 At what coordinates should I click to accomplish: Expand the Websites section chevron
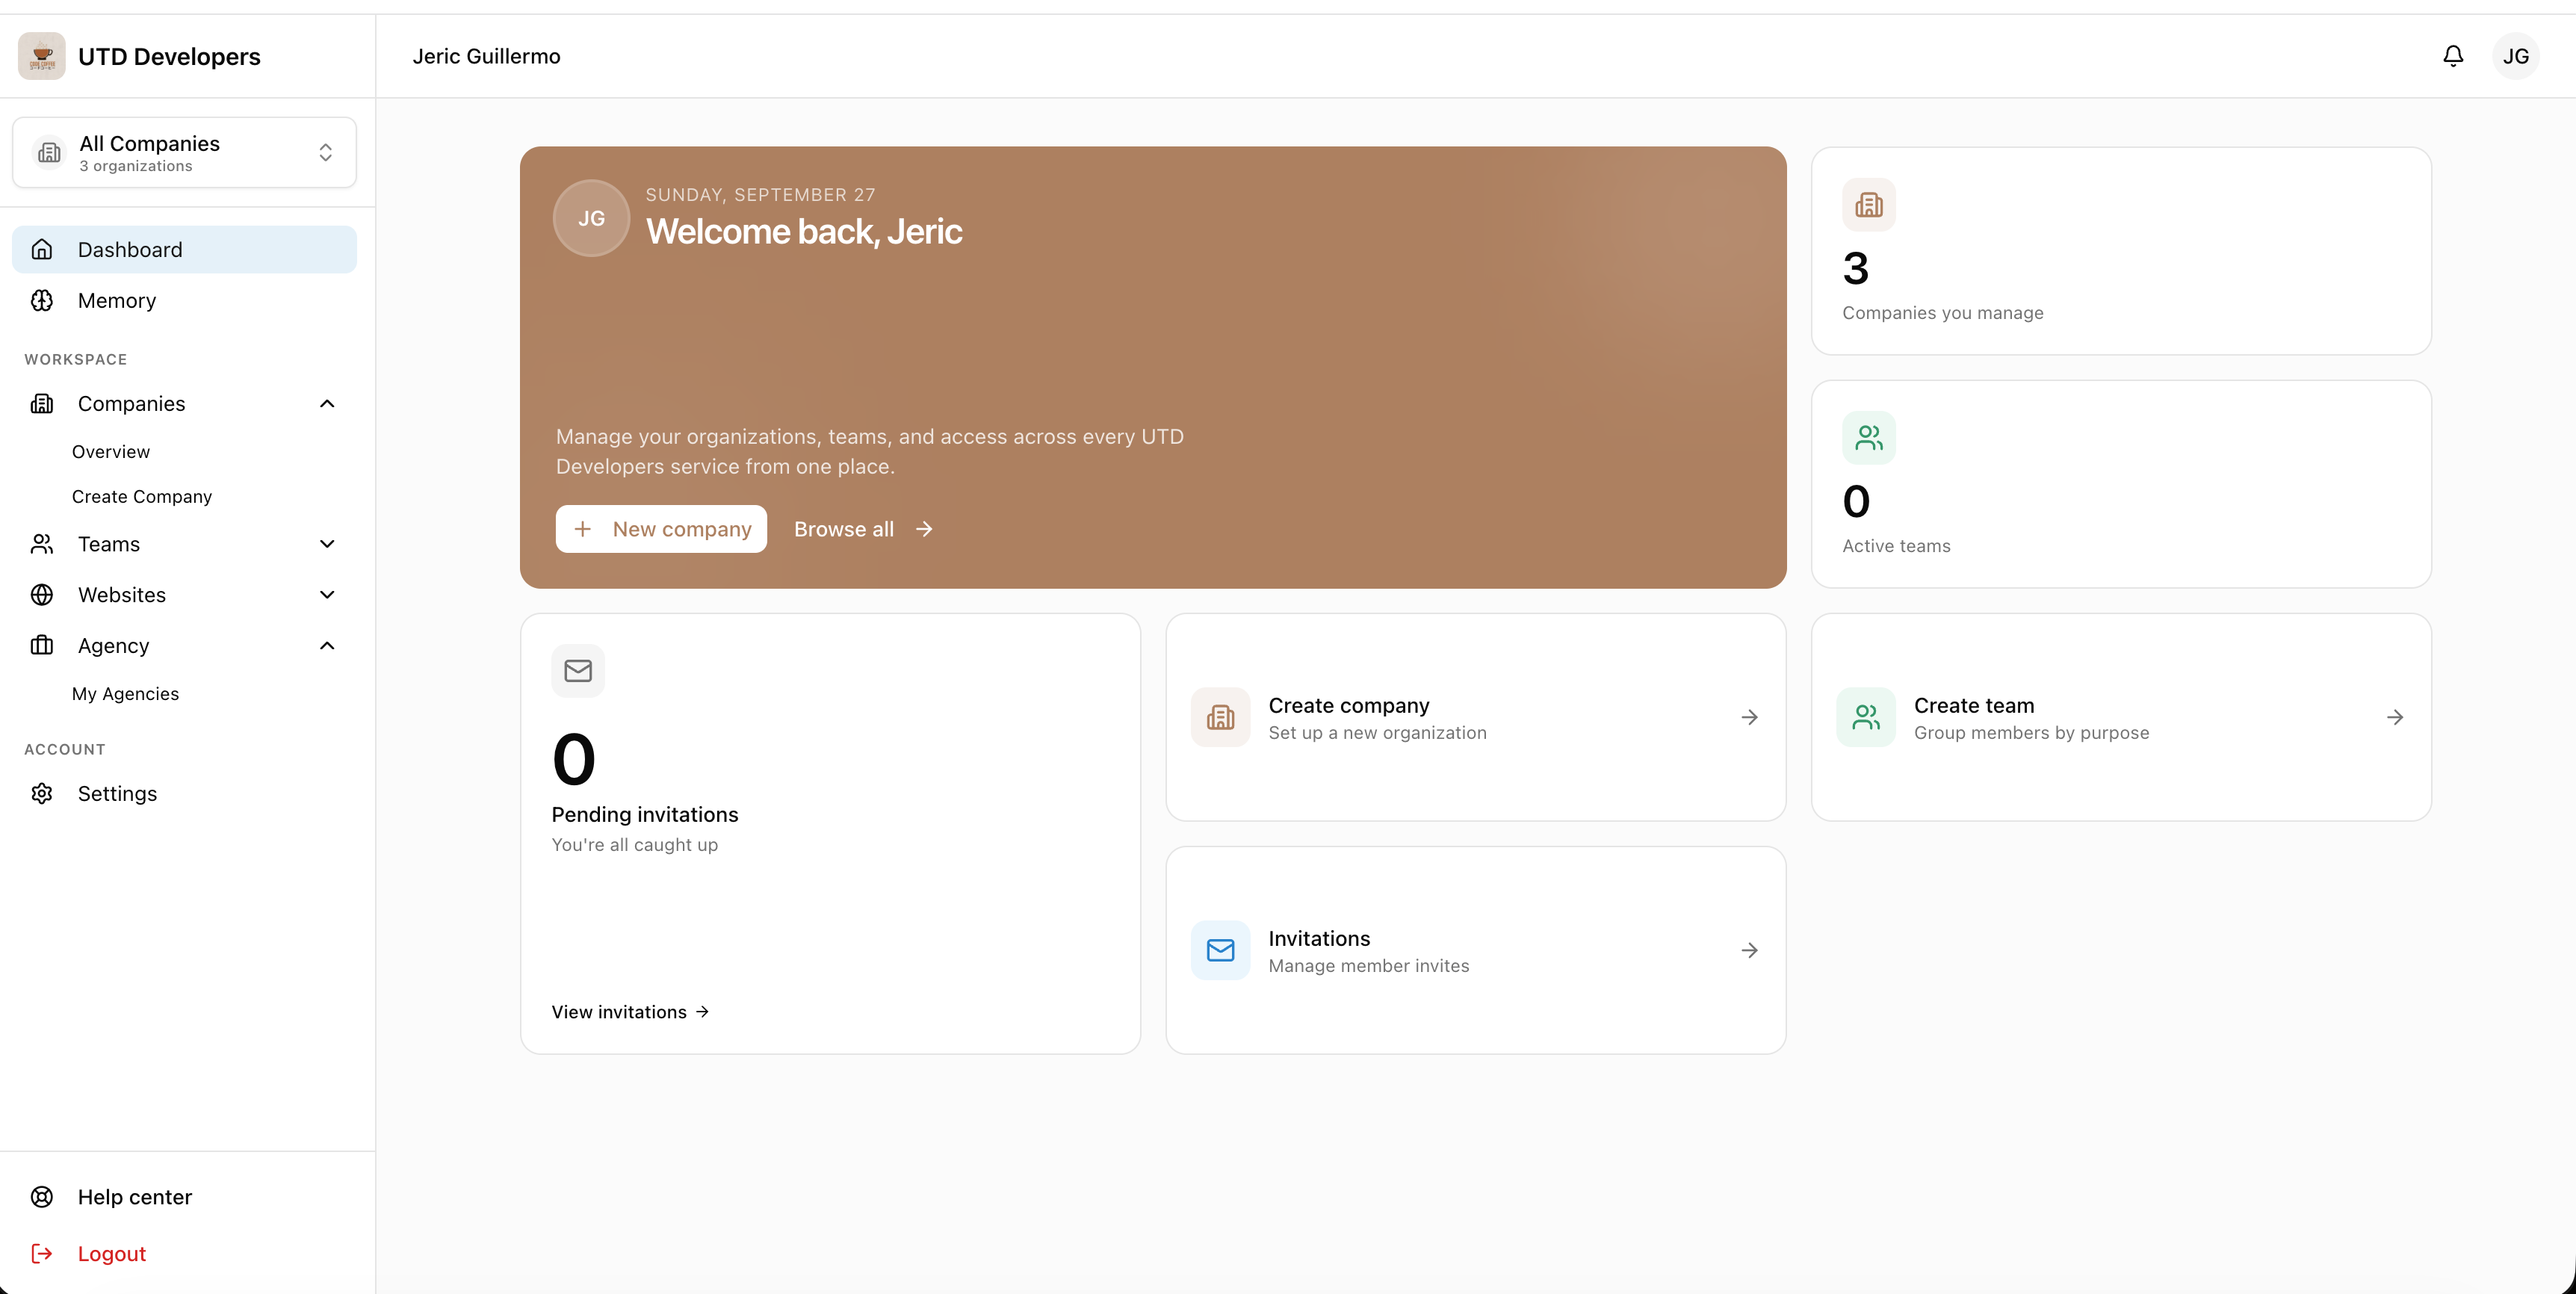(x=327, y=594)
